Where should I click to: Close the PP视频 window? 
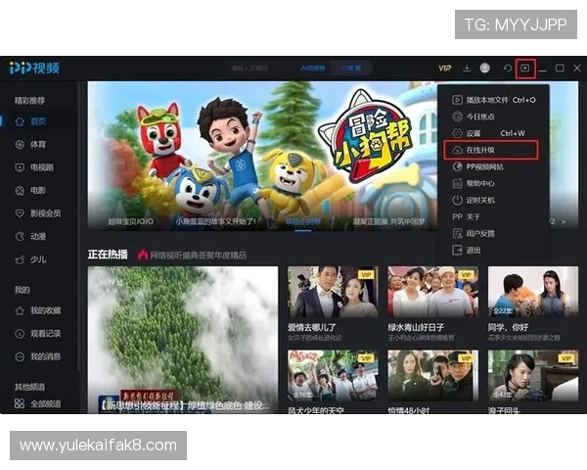(577, 68)
